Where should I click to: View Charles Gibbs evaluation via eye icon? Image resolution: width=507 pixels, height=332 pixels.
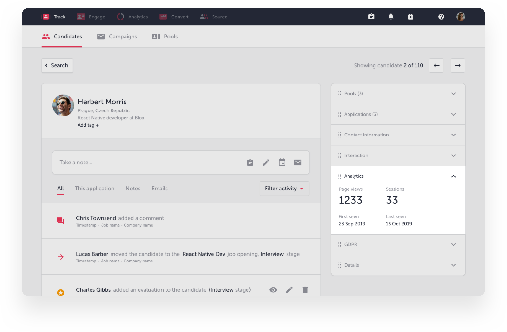coord(273,290)
